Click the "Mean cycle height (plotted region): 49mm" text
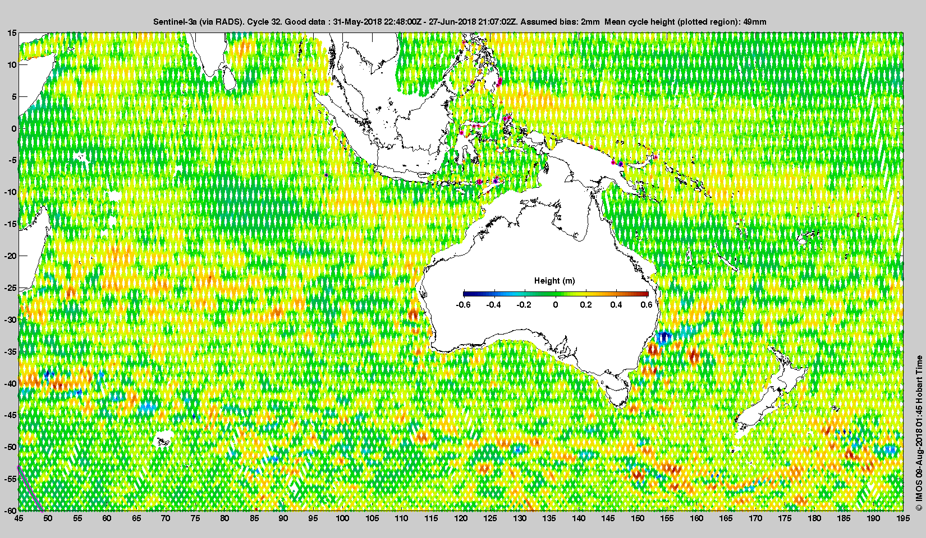The width and height of the screenshot is (926, 538). point(685,22)
